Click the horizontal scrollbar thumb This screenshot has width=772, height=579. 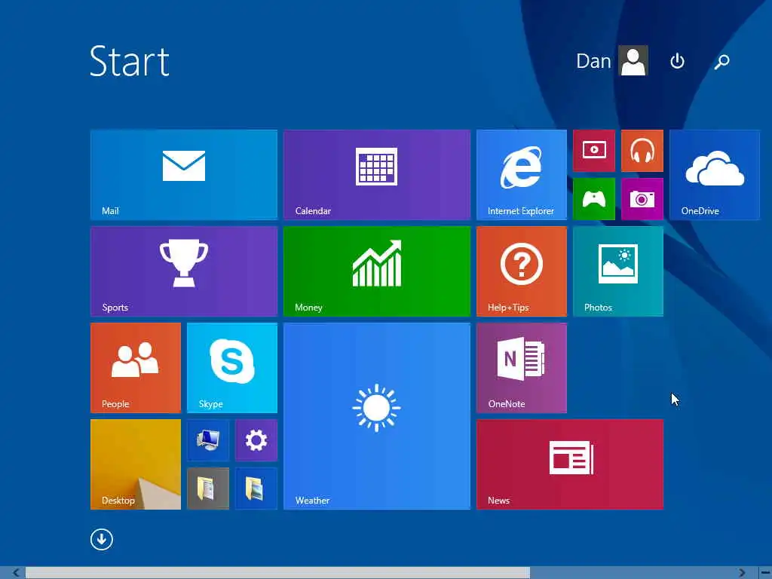(x=277, y=573)
